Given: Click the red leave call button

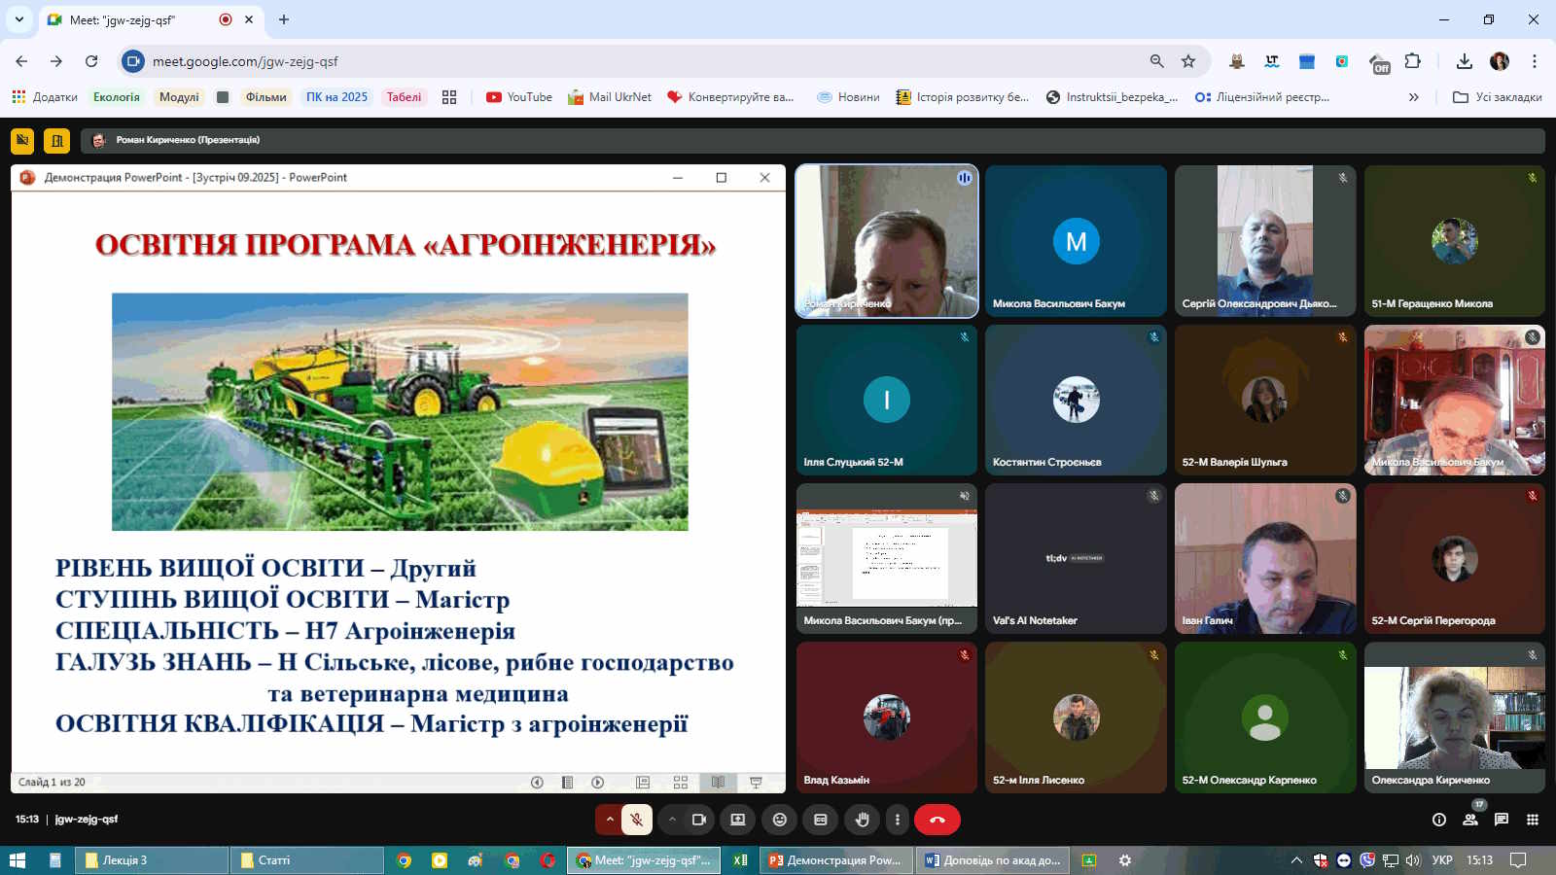Looking at the screenshot, I should click(x=937, y=820).
